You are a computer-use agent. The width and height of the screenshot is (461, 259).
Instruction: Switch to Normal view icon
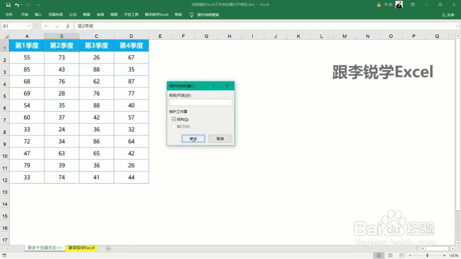(379, 255)
